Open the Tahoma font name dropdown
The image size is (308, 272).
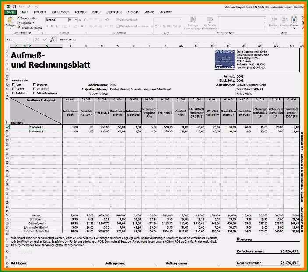click(67, 20)
